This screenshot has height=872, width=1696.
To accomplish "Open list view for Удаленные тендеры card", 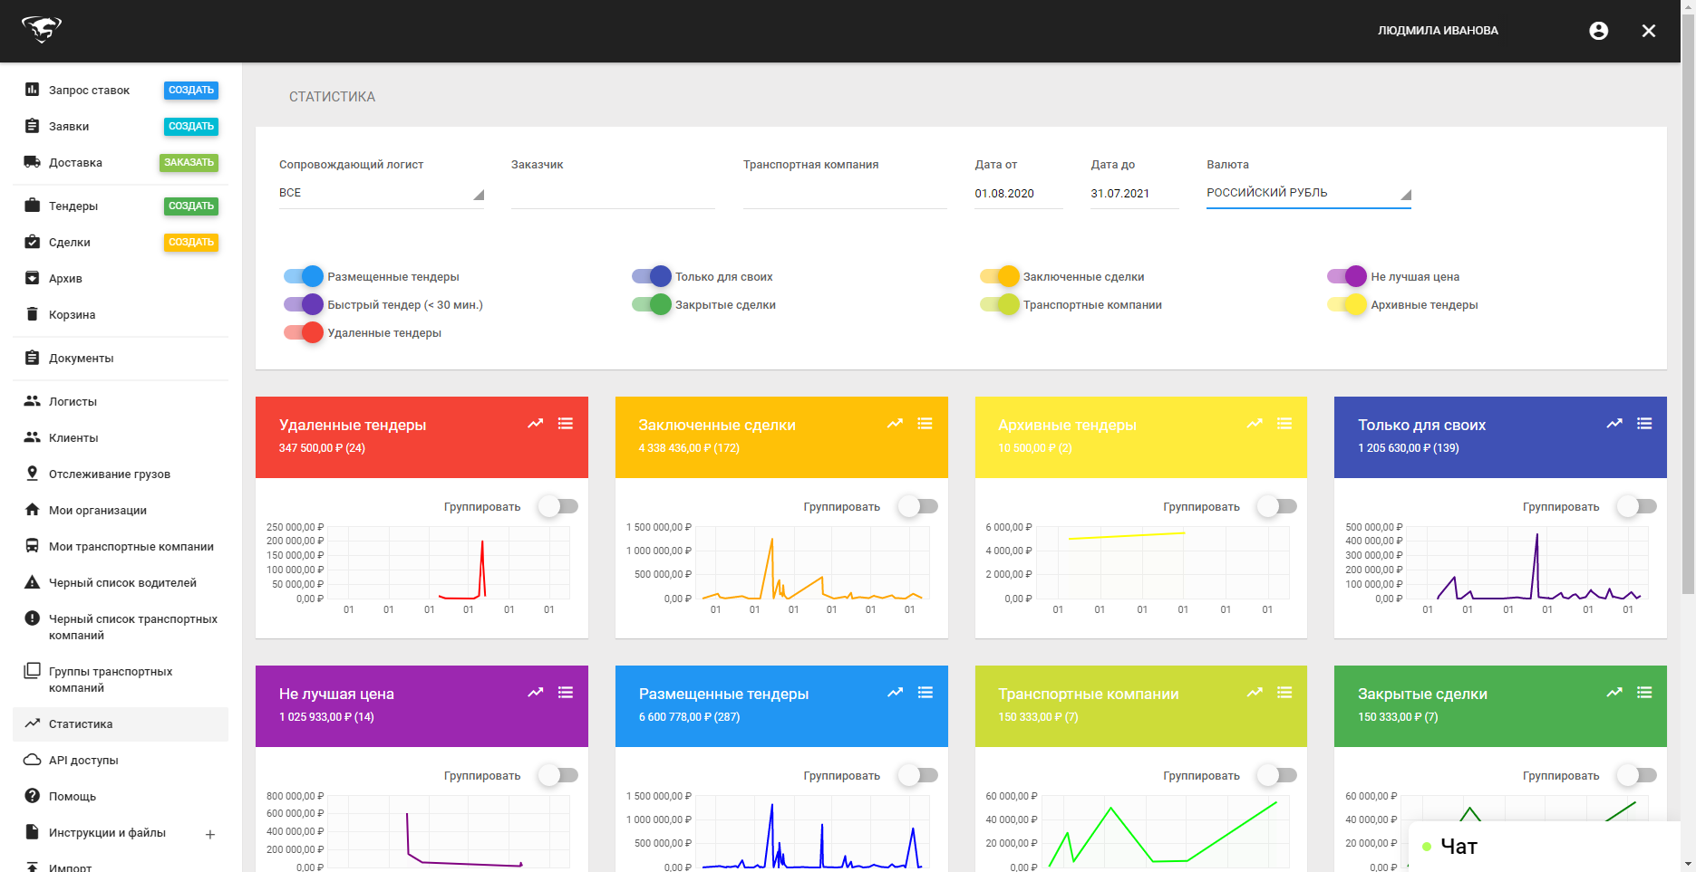I will [566, 423].
